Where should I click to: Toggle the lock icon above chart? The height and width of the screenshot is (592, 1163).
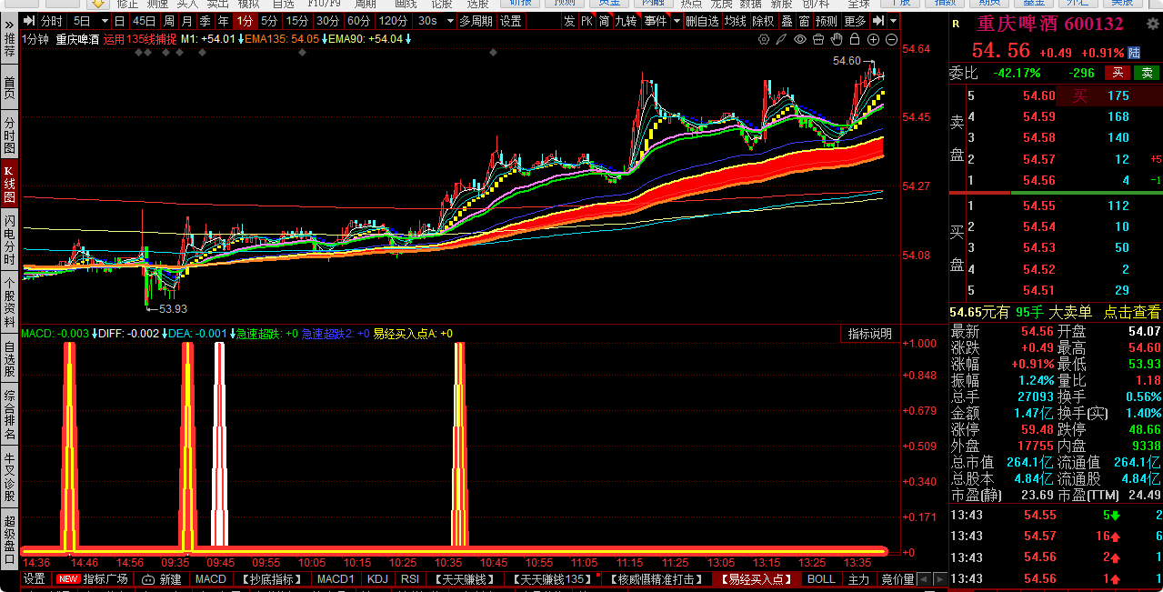[x=855, y=39]
